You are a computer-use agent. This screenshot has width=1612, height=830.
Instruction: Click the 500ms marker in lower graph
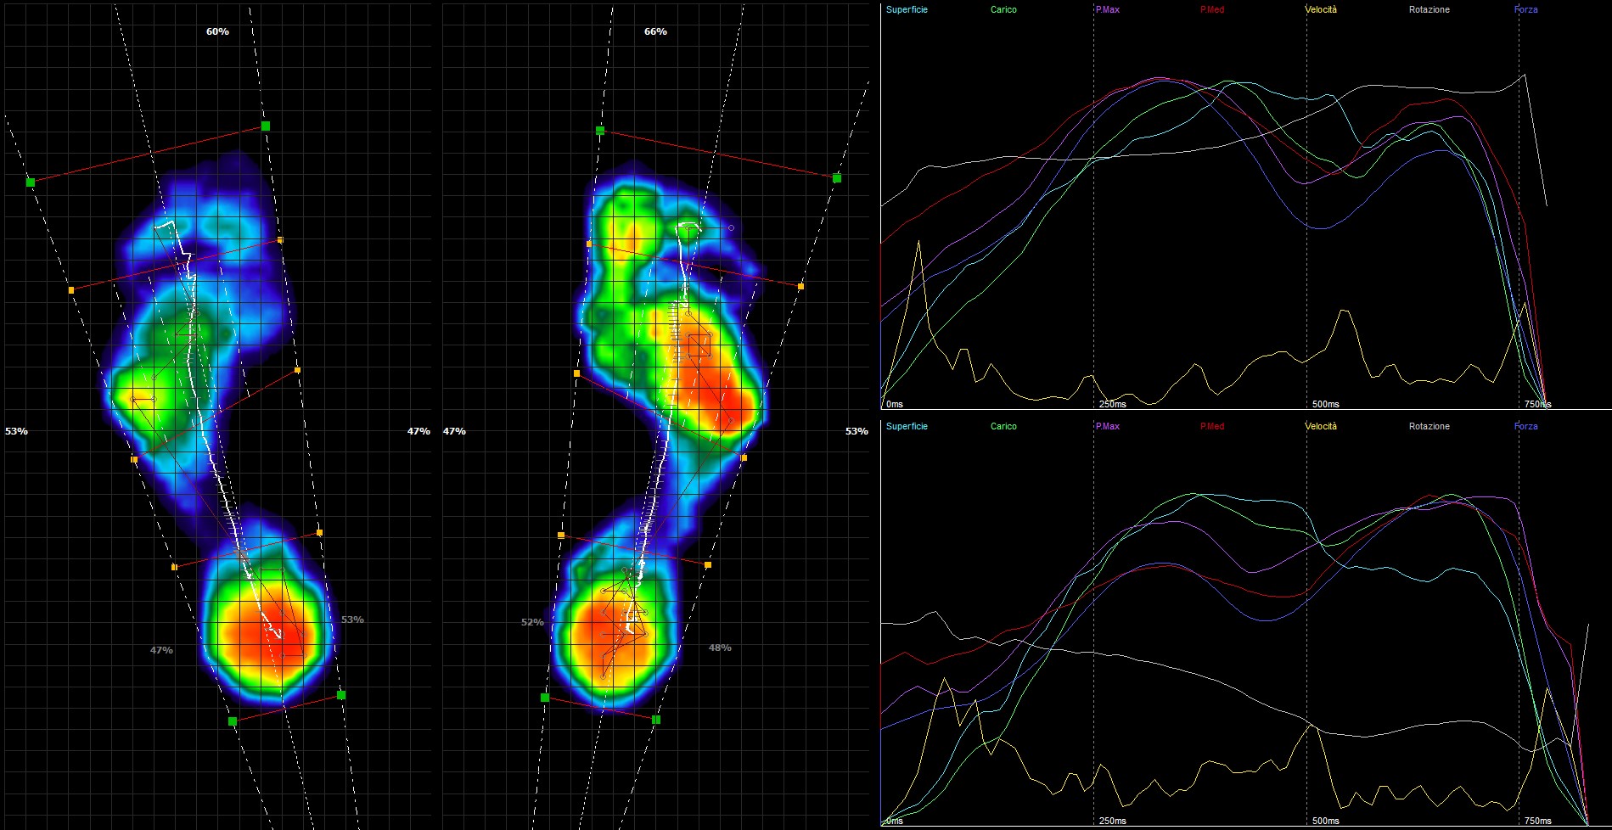tap(1325, 822)
